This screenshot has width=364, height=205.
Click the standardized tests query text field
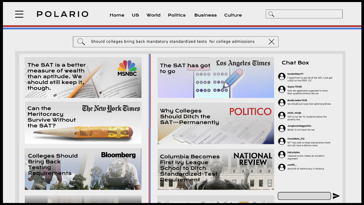175,42
